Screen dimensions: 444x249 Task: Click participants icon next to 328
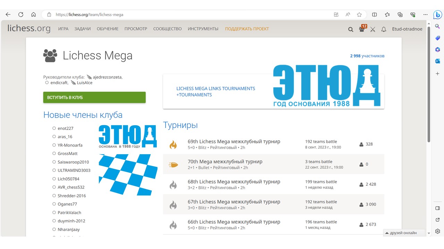click(x=361, y=144)
